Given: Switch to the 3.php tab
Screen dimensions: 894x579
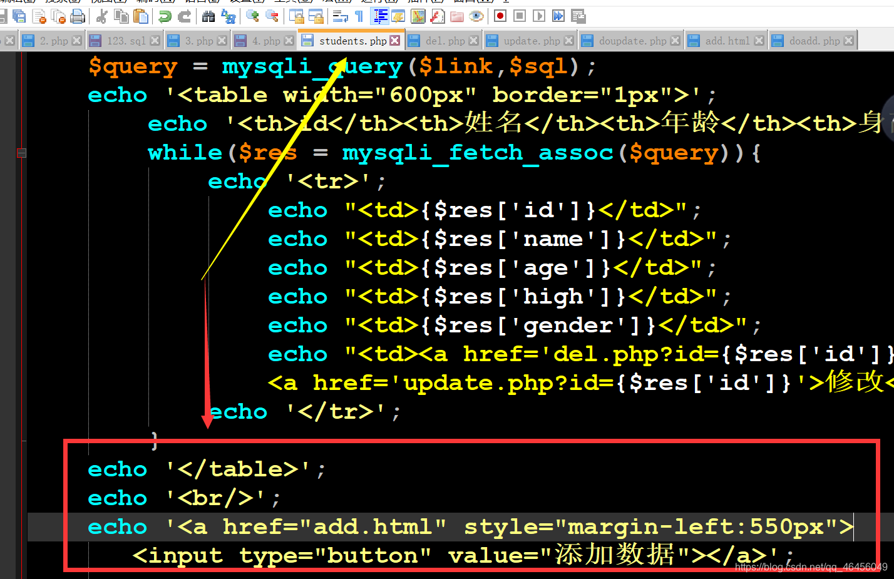Looking at the screenshot, I should [198, 41].
